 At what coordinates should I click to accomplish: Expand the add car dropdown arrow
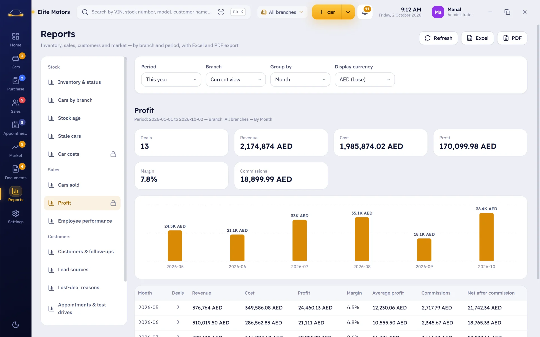click(348, 12)
